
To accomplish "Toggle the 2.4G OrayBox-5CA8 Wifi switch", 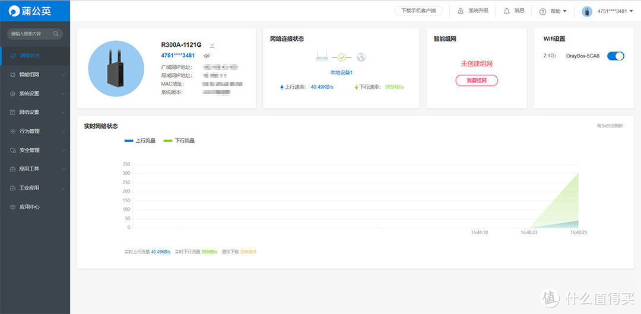I will click(615, 56).
